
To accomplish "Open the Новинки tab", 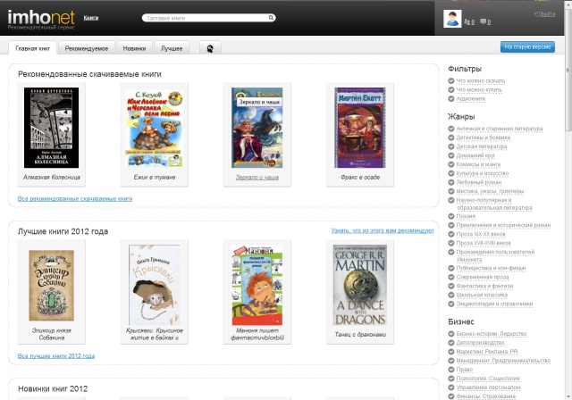I will click(x=134, y=48).
